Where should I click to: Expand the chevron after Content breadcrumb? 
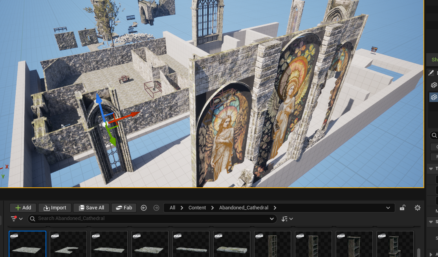pyautogui.click(x=213, y=208)
